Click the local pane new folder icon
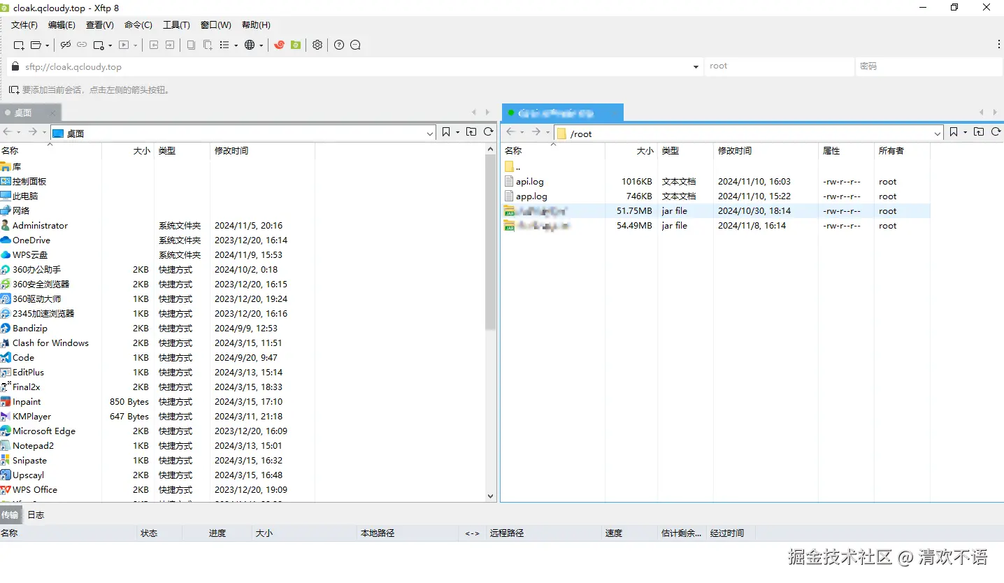 (471, 132)
